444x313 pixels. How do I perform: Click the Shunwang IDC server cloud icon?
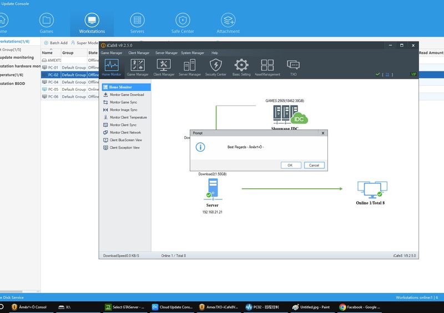point(290,114)
